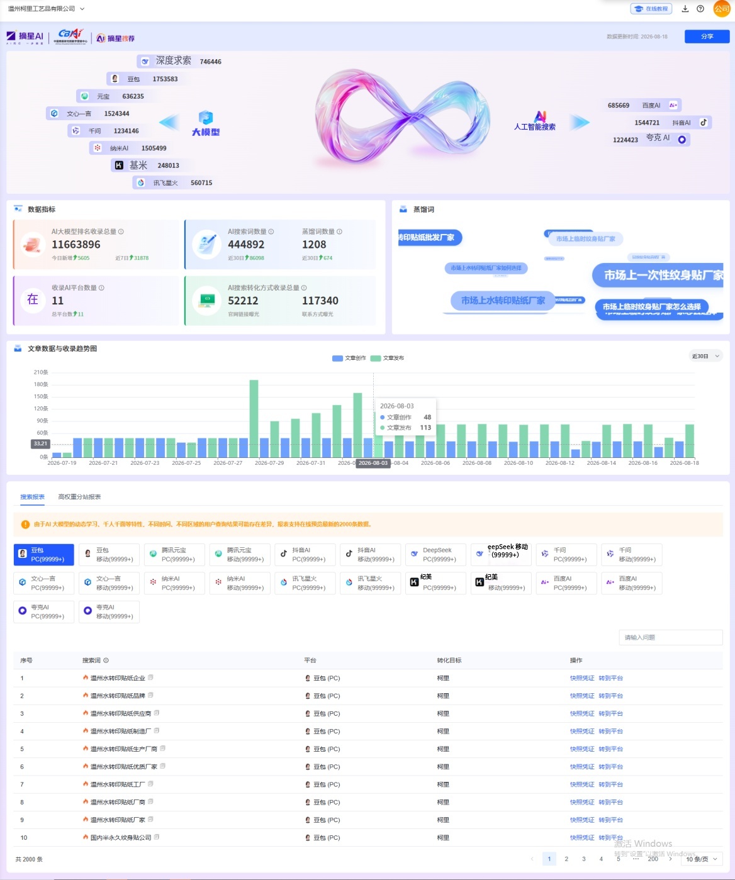Click 转到平台 for row 8
This screenshot has width=735, height=880.
click(x=610, y=802)
